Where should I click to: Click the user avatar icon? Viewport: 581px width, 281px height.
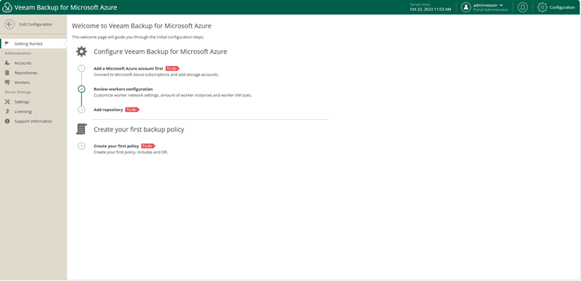[466, 7]
